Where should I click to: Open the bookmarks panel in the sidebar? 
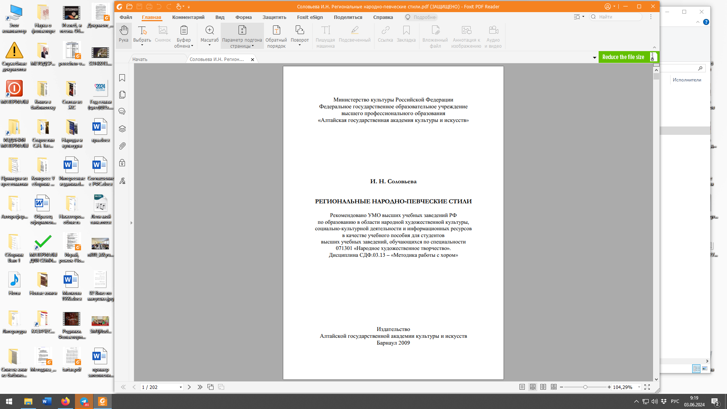pos(122,78)
